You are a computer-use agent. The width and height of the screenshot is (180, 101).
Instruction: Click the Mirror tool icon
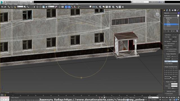point(94,7)
